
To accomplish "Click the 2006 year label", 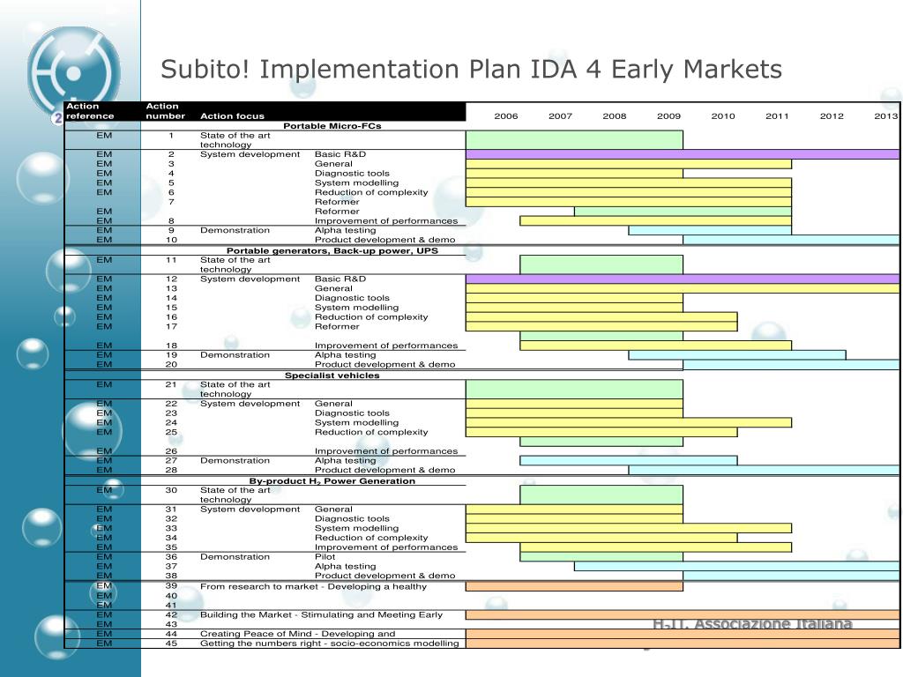I will click(x=505, y=116).
